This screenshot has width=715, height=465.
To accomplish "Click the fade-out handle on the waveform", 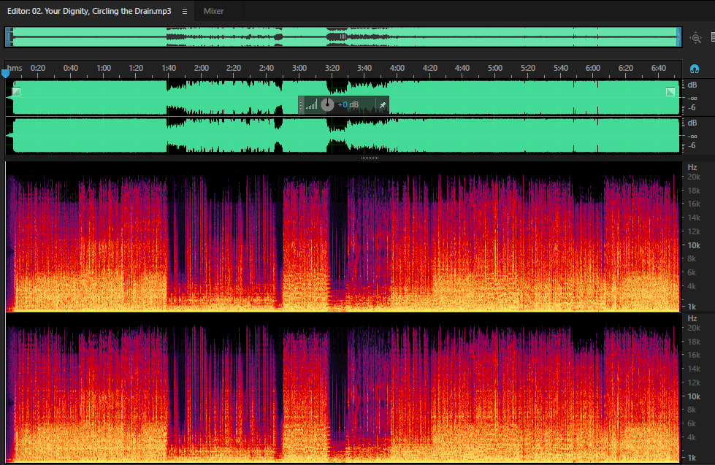I will coord(670,92).
